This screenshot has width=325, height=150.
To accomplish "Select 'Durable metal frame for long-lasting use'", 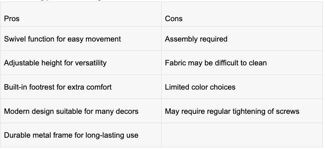I will 71,135.
